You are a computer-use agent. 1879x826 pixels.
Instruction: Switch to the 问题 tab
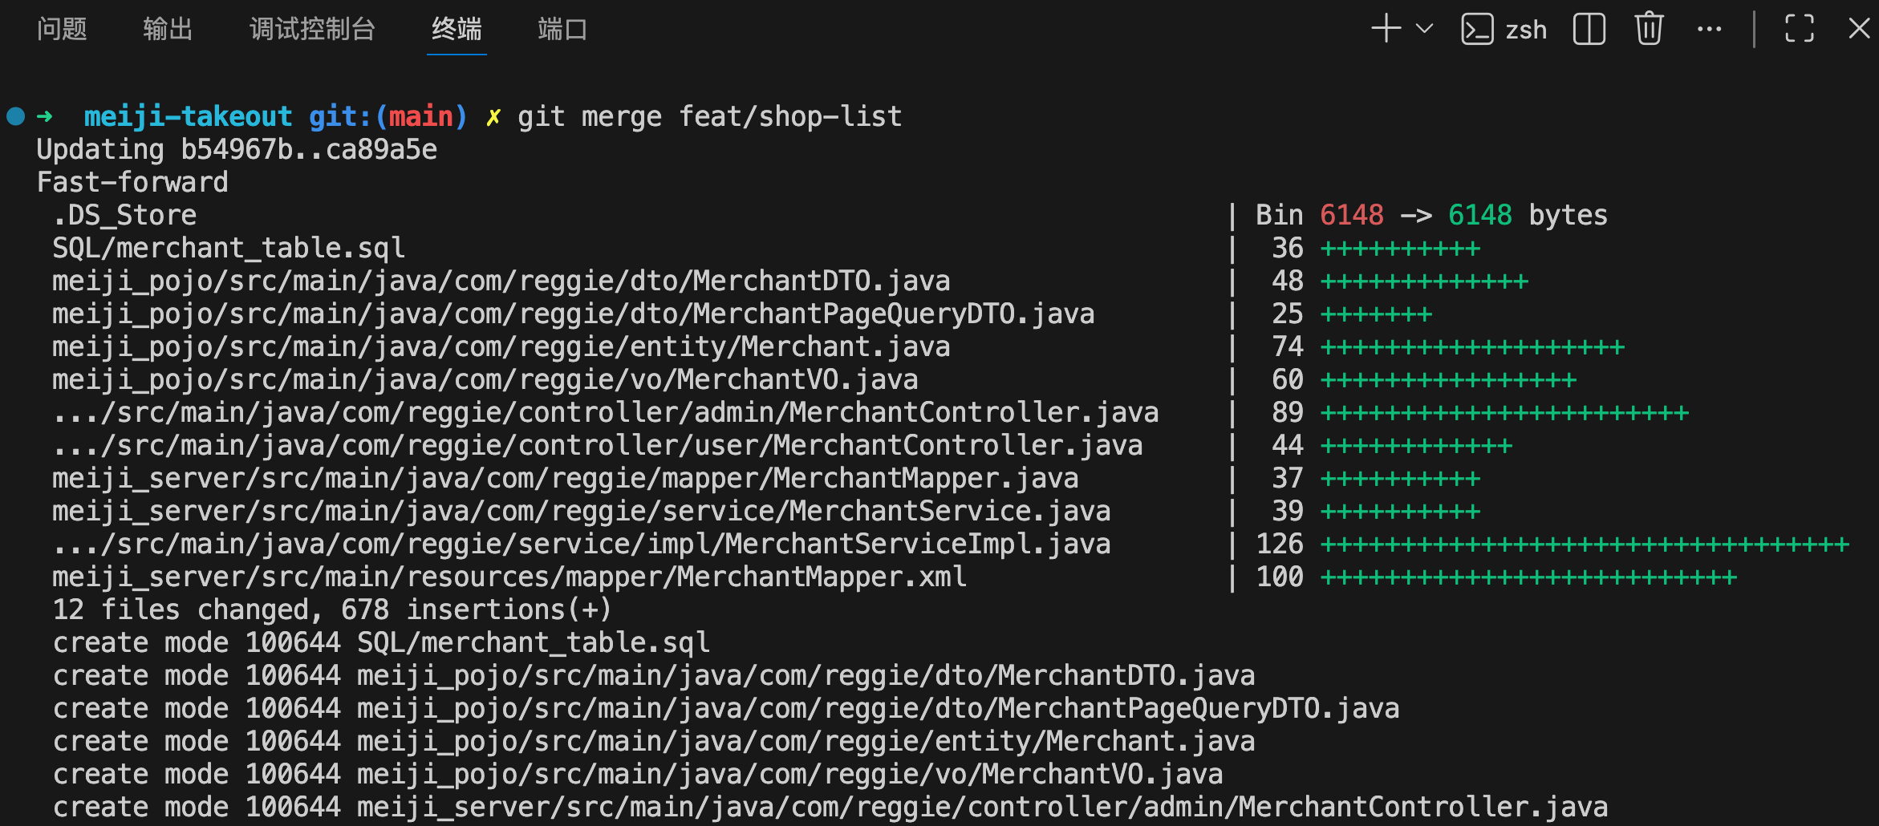click(x=62, y=30)
